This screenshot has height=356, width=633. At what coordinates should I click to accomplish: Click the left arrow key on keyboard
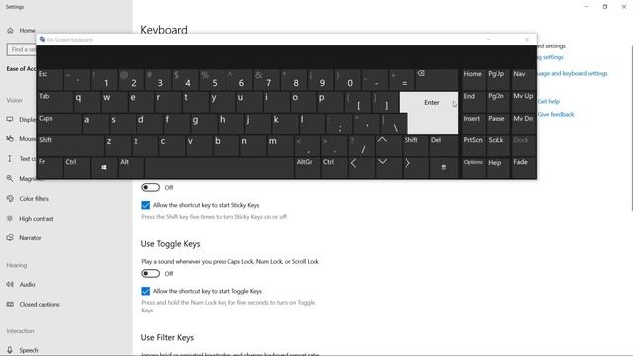(361, 167)
